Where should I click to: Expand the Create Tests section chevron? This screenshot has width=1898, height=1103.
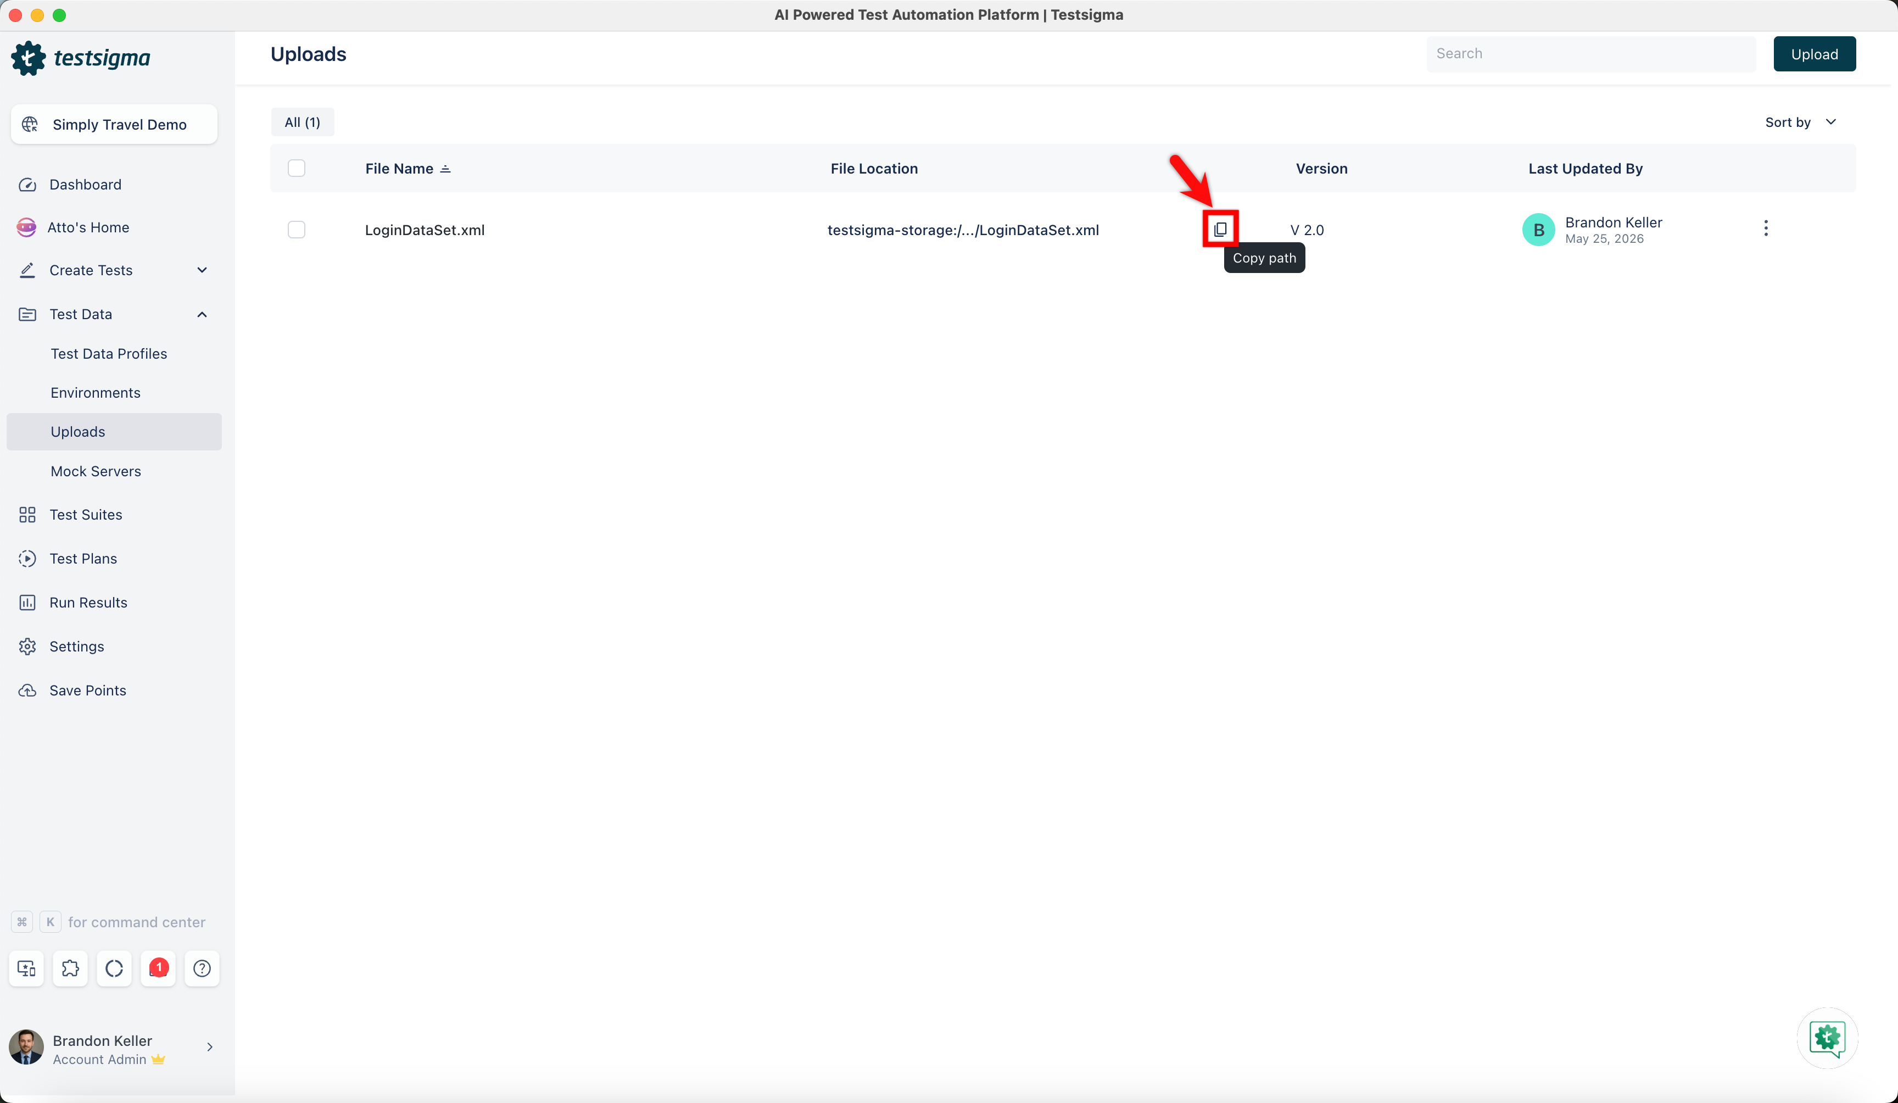tap(202, 270)
